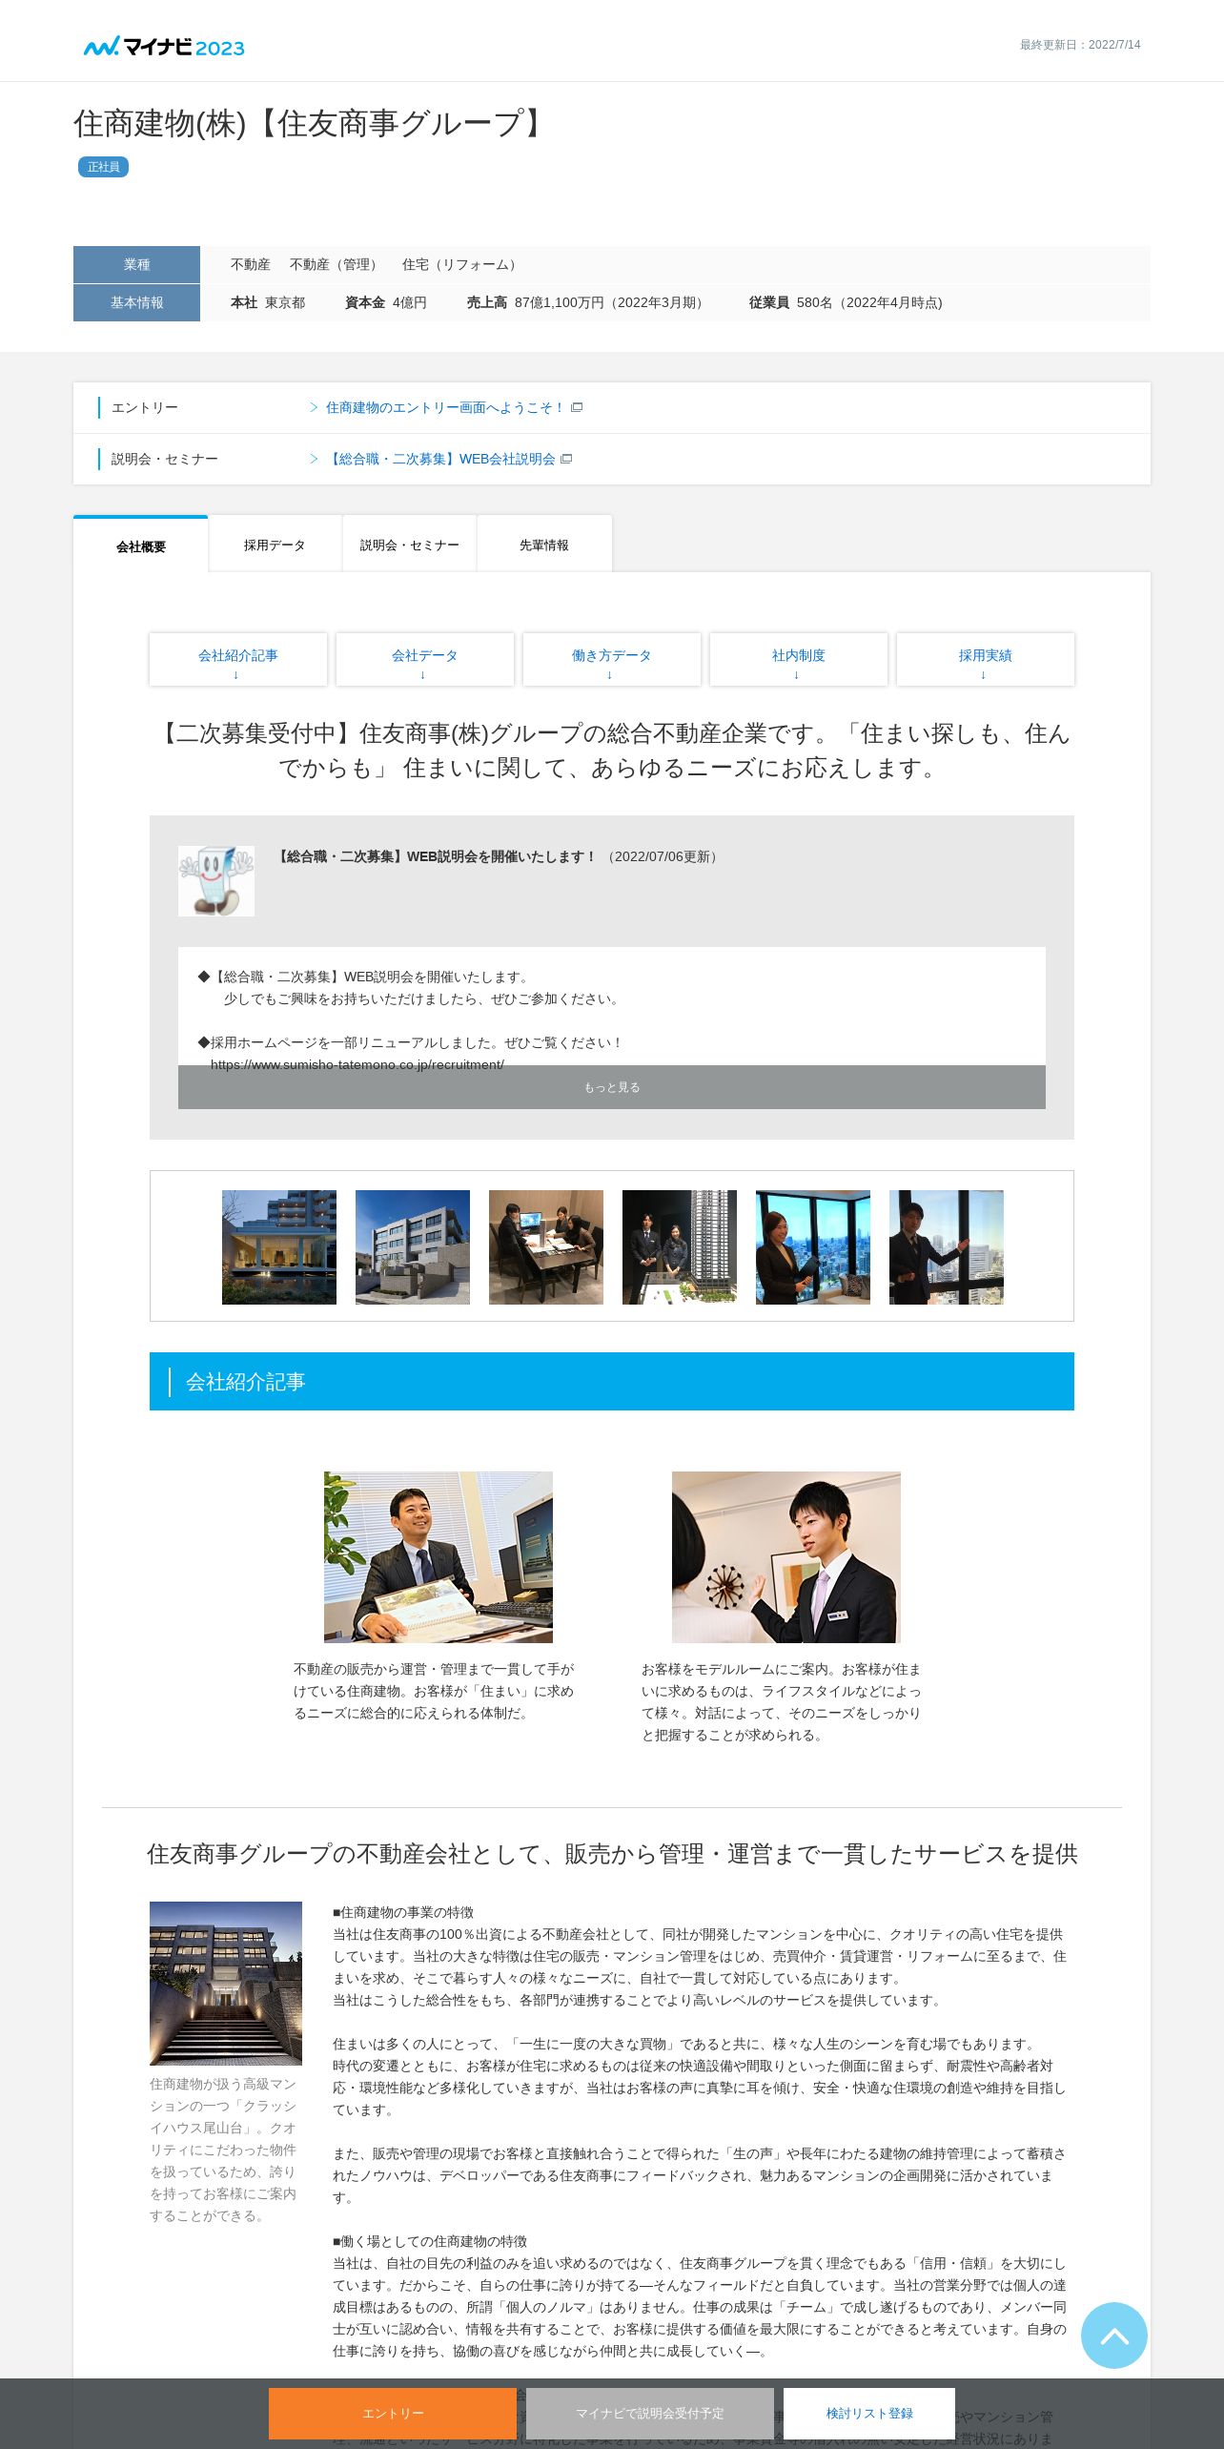Jump to 社内制度 section anchor
This screenshot has height=2449, width=1224.
coord(799,659)
